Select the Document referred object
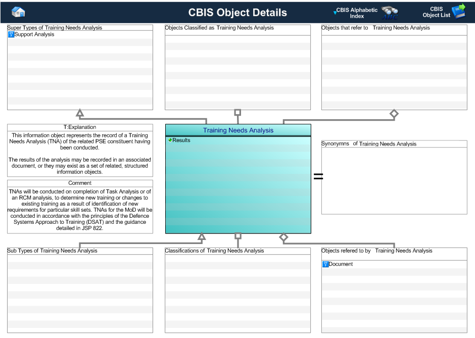This screenshot has width=475, height=338. pyautogui.click(x=341, y=264)
